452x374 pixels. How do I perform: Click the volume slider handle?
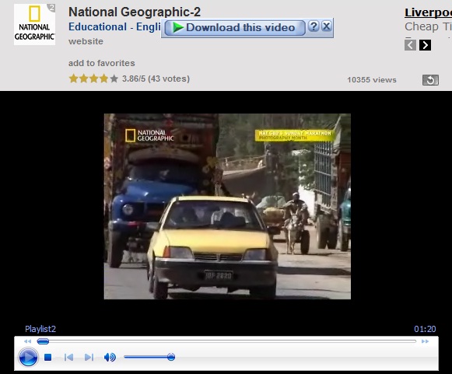[x=171, y=358]
